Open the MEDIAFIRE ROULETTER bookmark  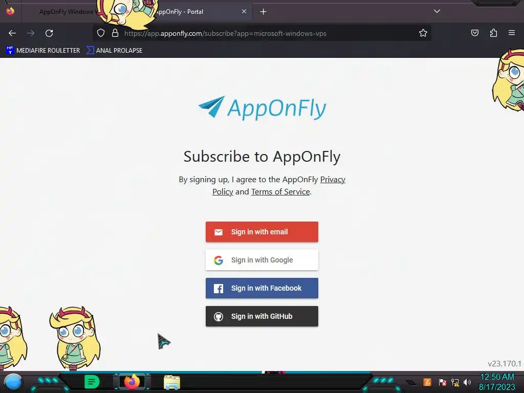point(43,51)
